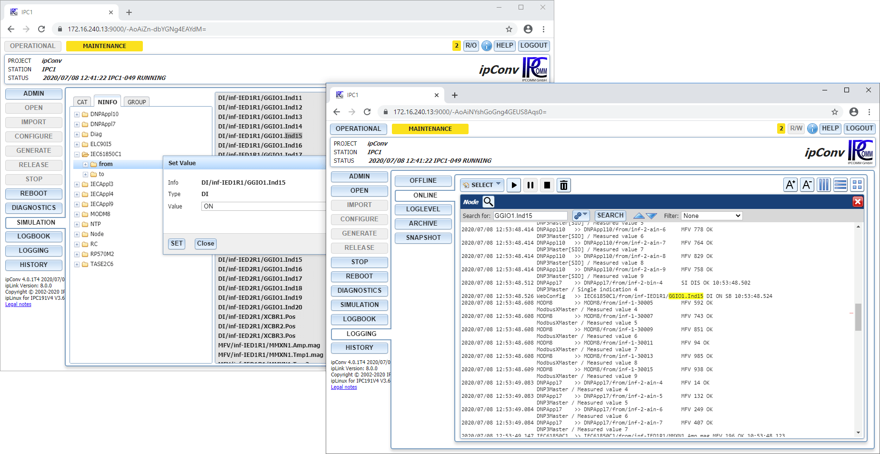Expand the Diag tree node
The height and width of the screenshot is (454, 880).
pyautogui.click(x=77, y=135)
